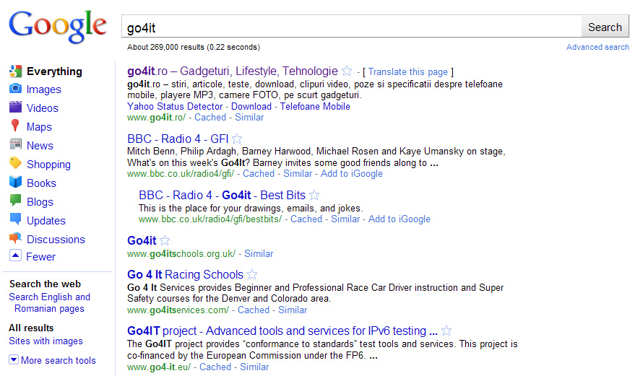The image size is (635, 376).
Task: Click the Images camera icon
Action: pos(15,89)
